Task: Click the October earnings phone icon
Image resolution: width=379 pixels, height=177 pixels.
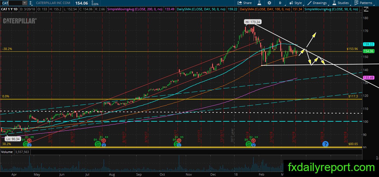Action: (179, 141)
